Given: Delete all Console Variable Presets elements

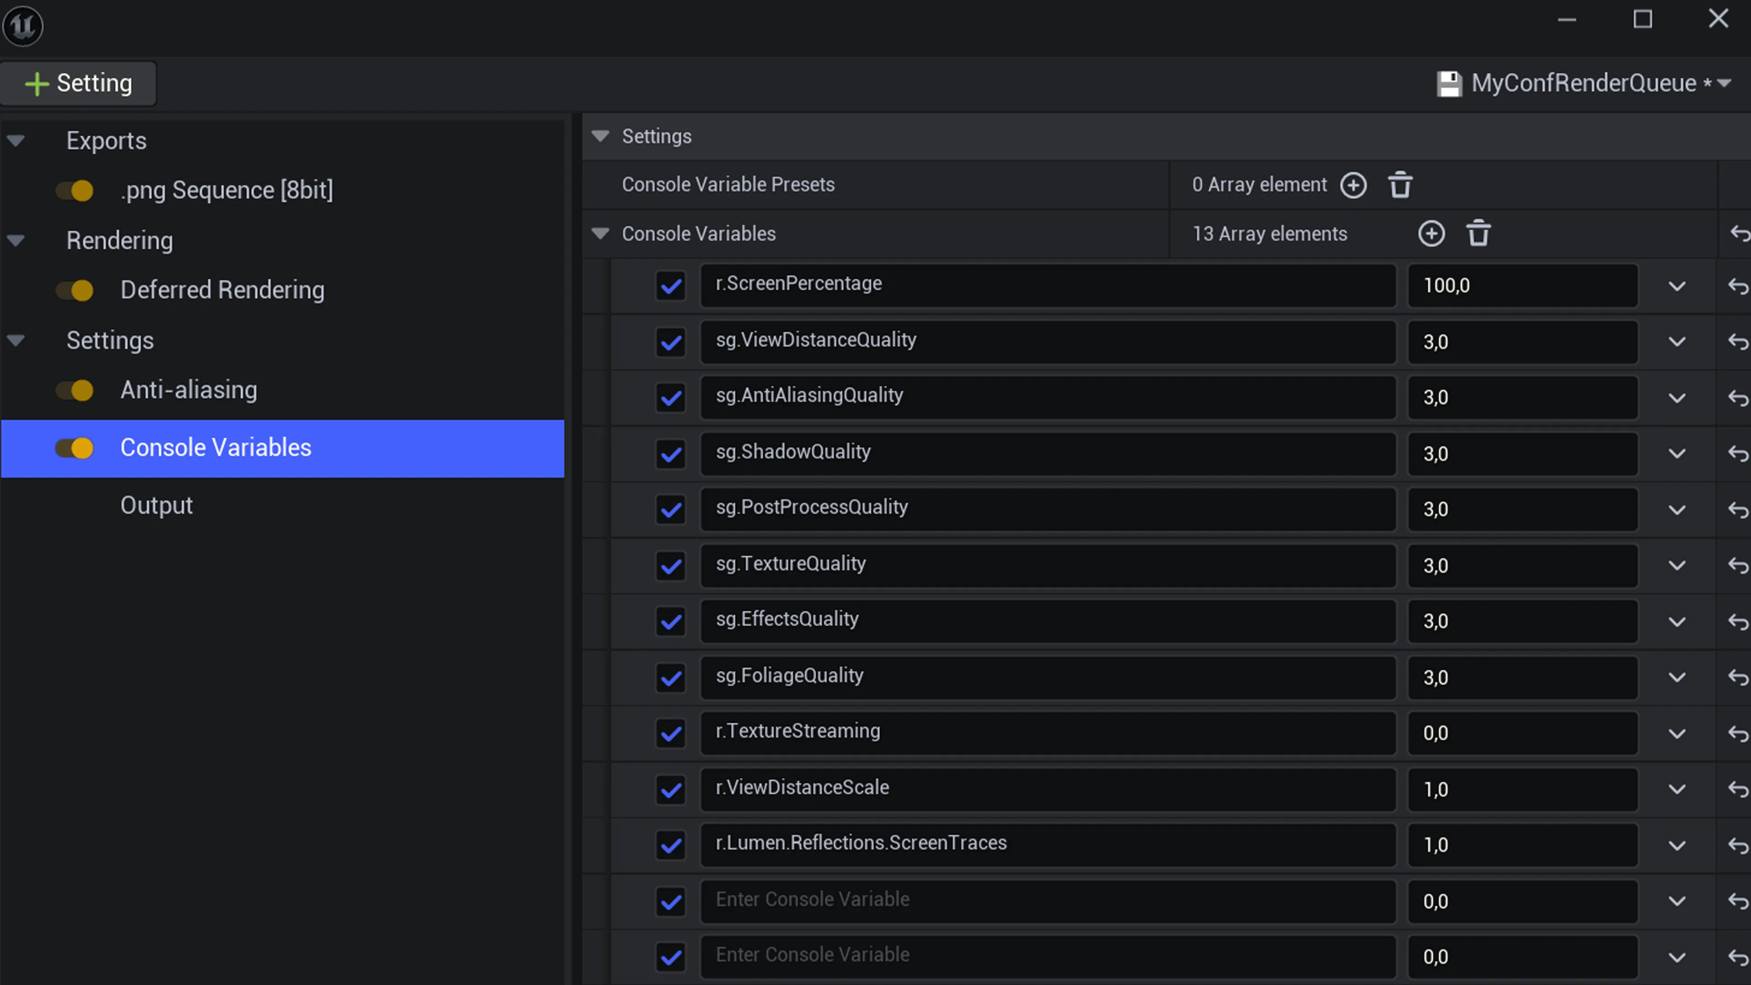Looking at the screenshot, I should (x=1400, y=185).
